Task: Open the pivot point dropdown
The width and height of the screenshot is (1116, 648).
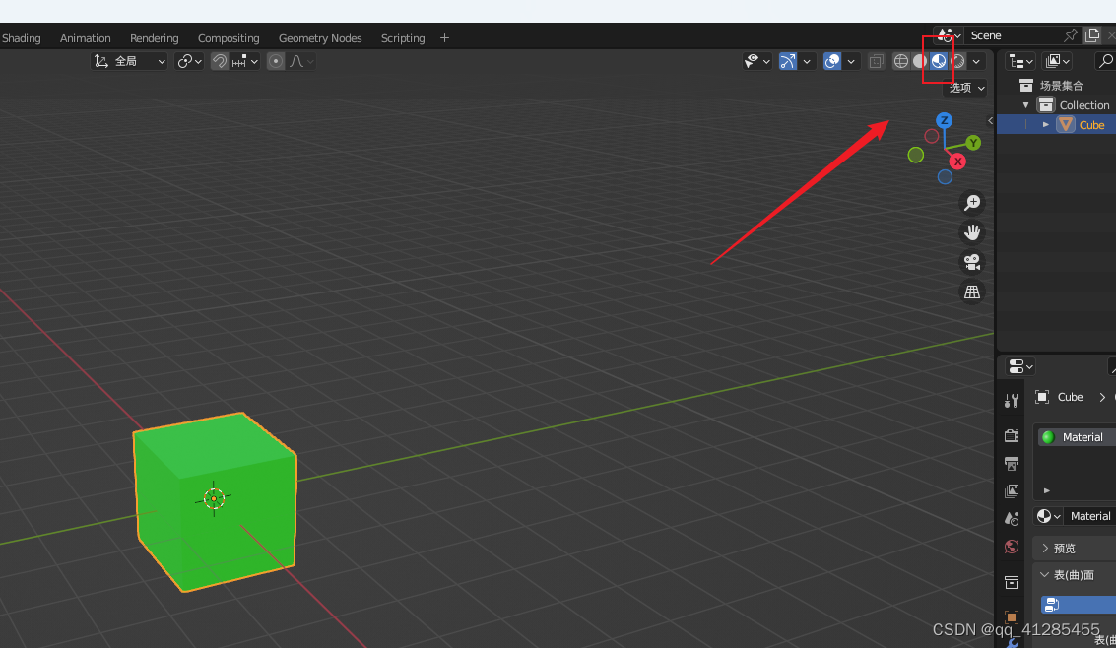Action: (x=189, y=61)
